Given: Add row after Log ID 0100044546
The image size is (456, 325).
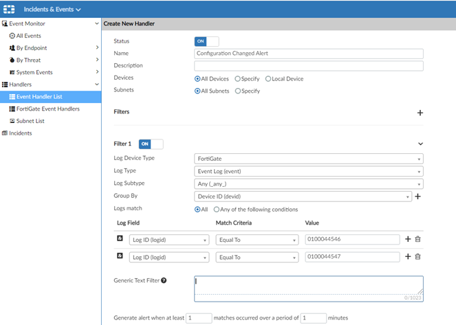Looking at the screenshot, I should [408, 239].
